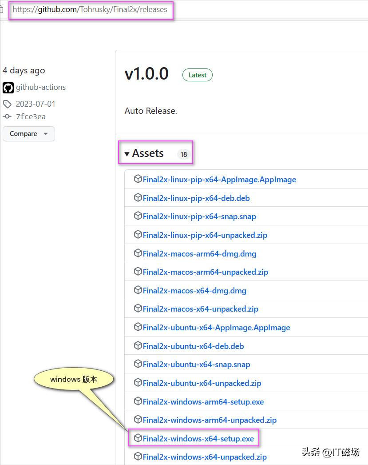Open the Compare dropdown
This screenshot has height=465, width=368.
pyautogui.click(x=28, y=134)
